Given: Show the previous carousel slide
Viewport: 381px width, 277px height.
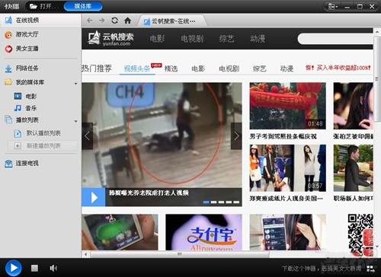Looking at the screenshot, I should point(87,136).
